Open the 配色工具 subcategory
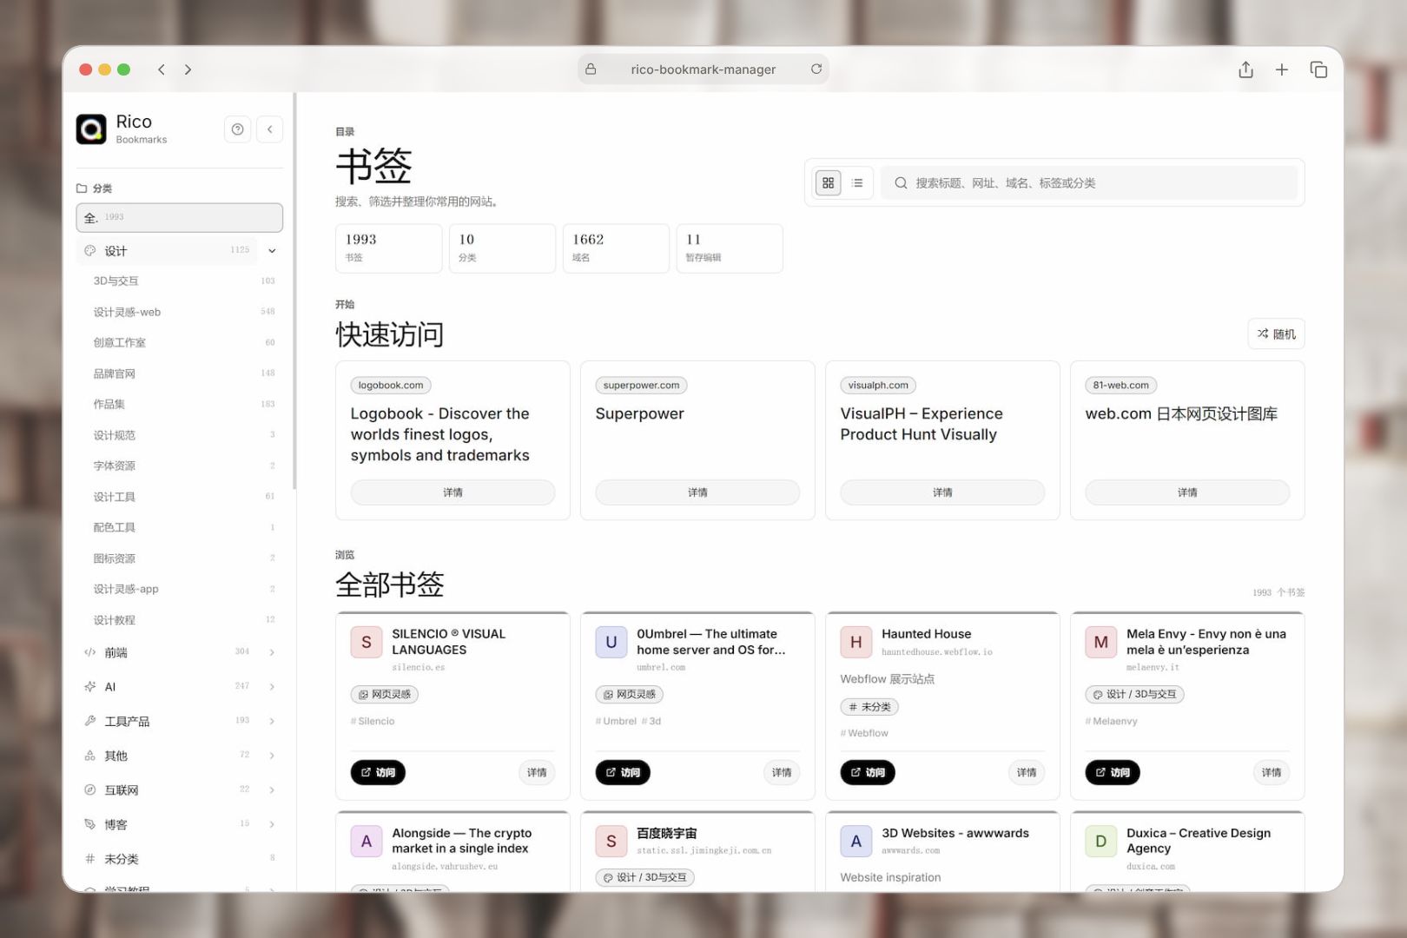 (x=183, y=527)
